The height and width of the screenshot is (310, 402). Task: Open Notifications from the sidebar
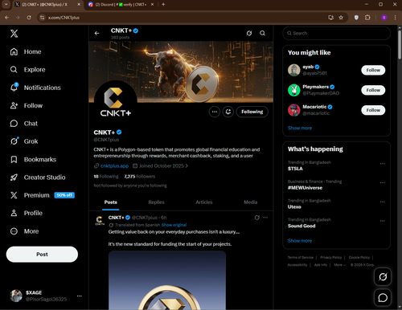click(35, 88)
